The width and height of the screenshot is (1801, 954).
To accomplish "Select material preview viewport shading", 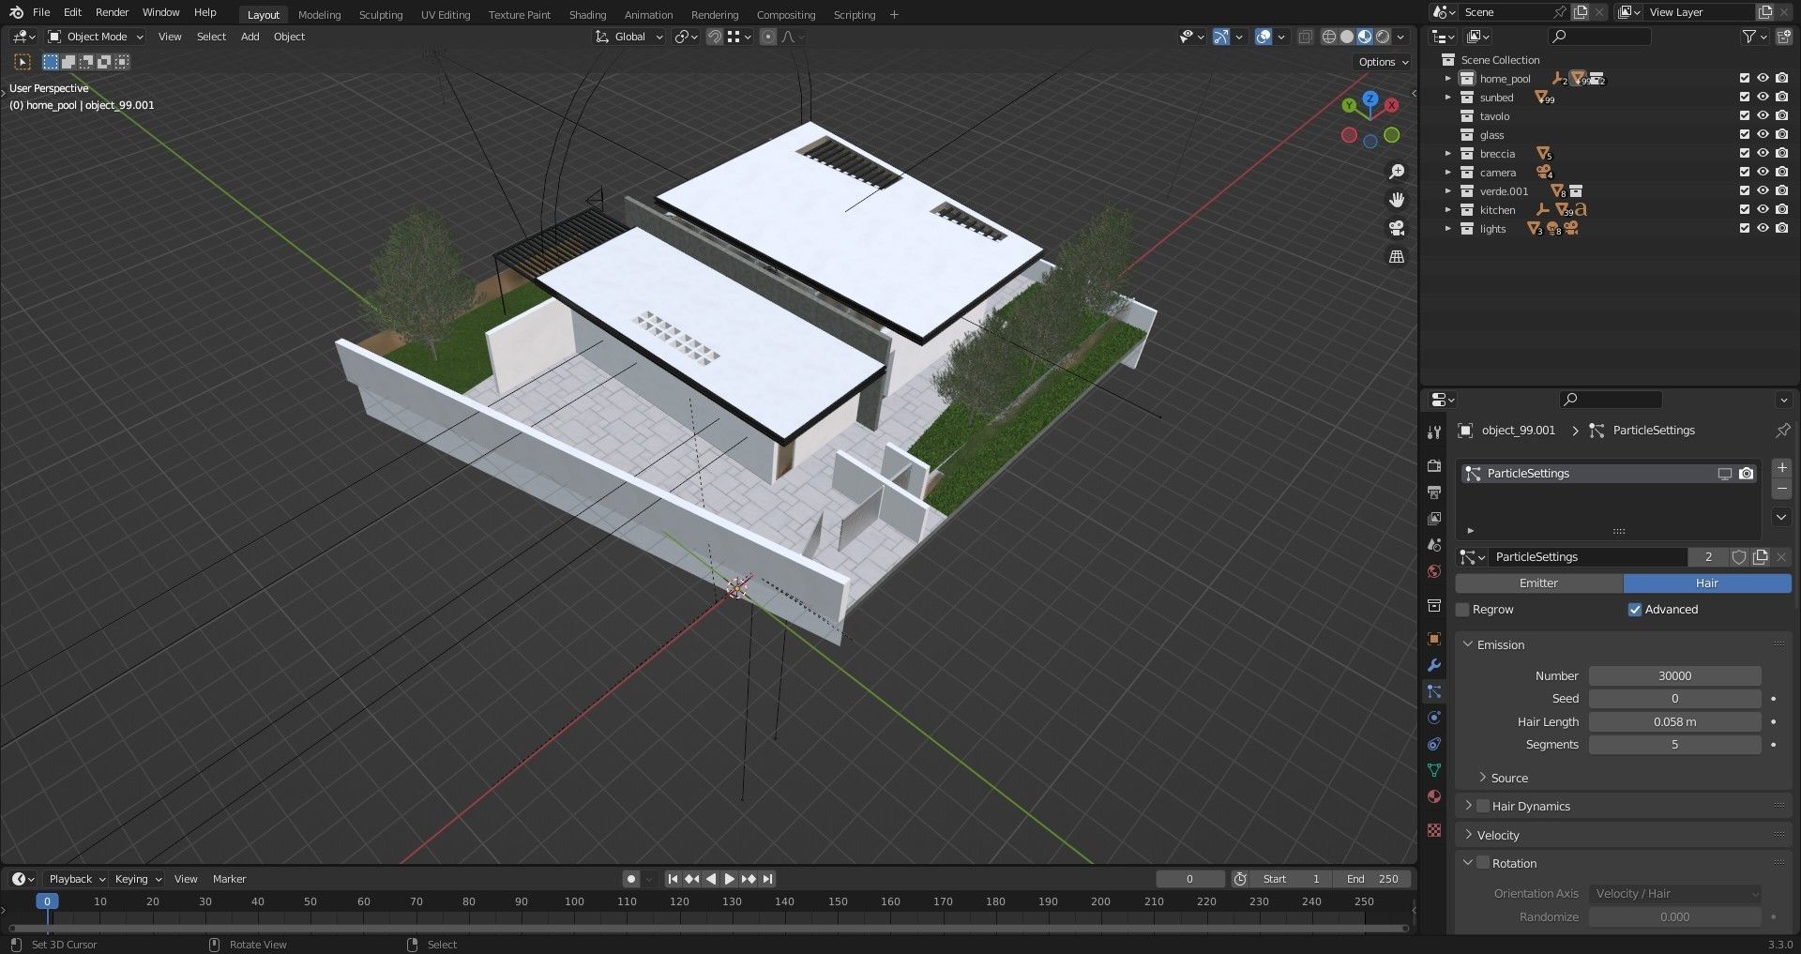I will [x=1365, y=37].
